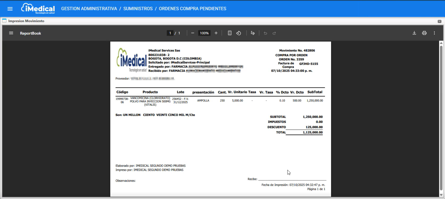Download the ReportBook PDF

(x=414, y=33)
